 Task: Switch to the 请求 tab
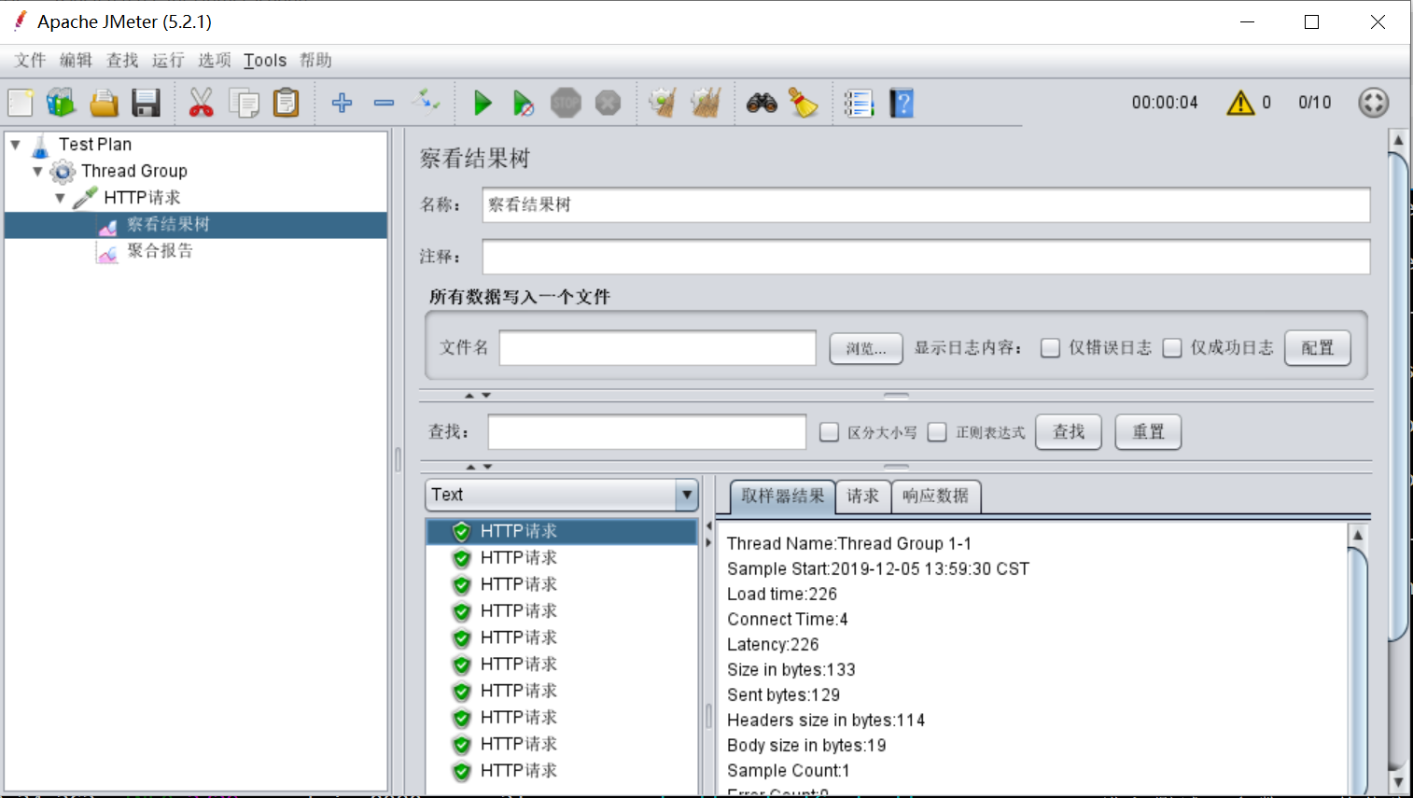[863, 497]
